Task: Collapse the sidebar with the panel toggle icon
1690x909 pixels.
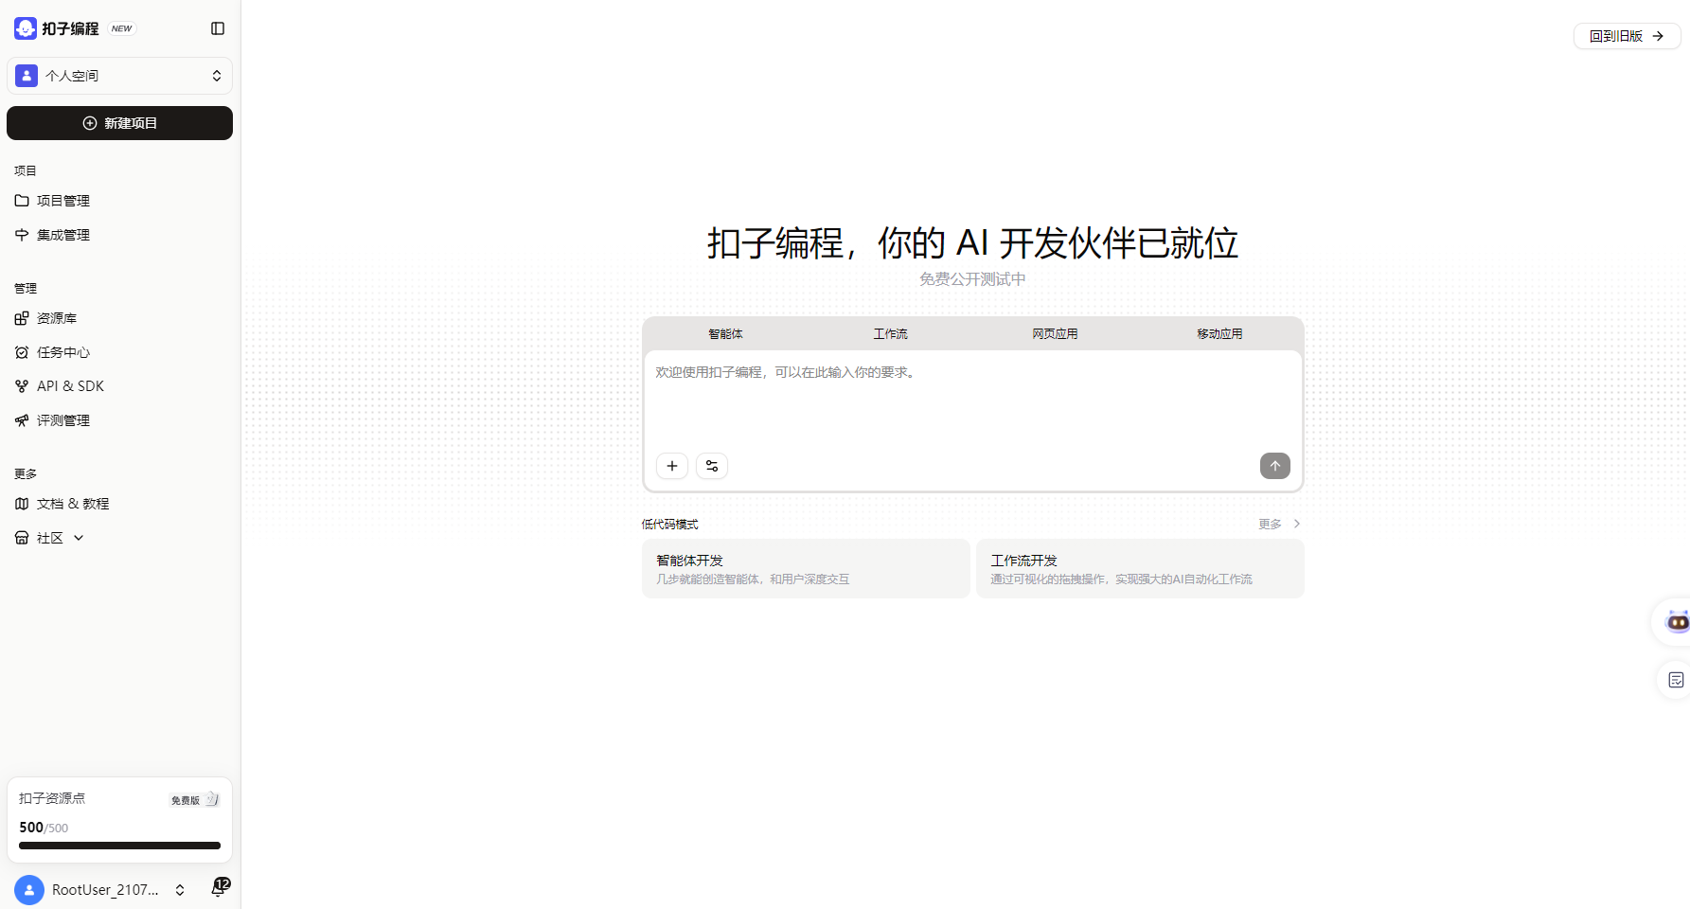Action: coord(218,28)
